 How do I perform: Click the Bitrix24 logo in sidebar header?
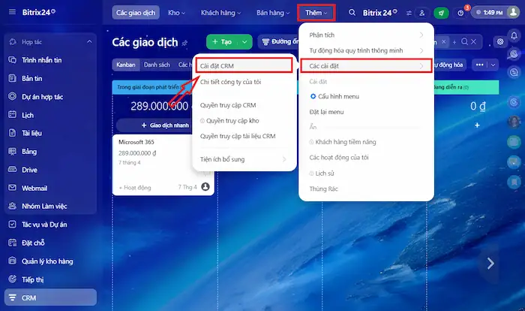click(x=39, y=13)
